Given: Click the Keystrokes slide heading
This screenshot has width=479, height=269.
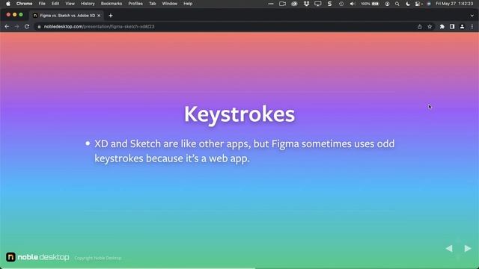Looking at the screenshot, I should tap(239, 114).
